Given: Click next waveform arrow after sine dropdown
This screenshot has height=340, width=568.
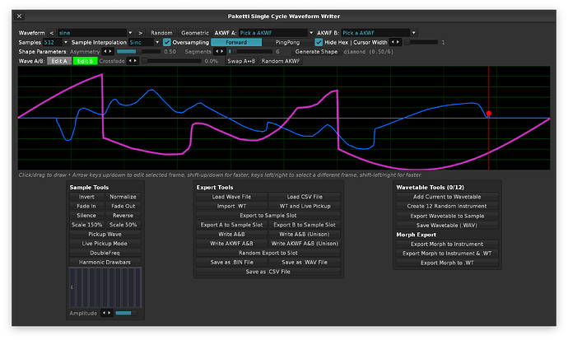Looking at the screenshot, I should click(x=141, y=32).
